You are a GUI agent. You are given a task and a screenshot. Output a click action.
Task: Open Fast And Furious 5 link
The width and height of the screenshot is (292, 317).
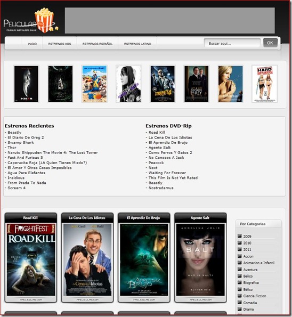click(25, 158)
